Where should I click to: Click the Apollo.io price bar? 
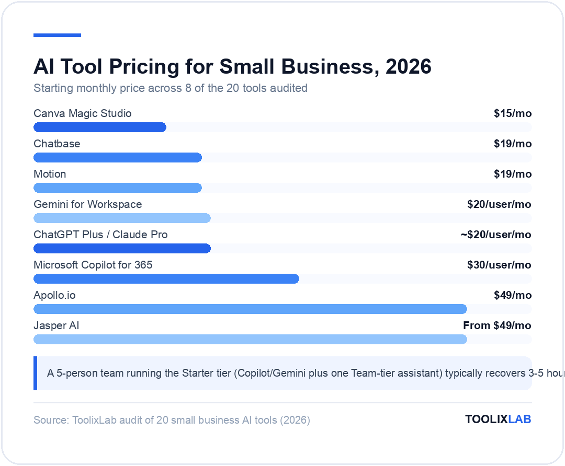[x=250, y=309]
